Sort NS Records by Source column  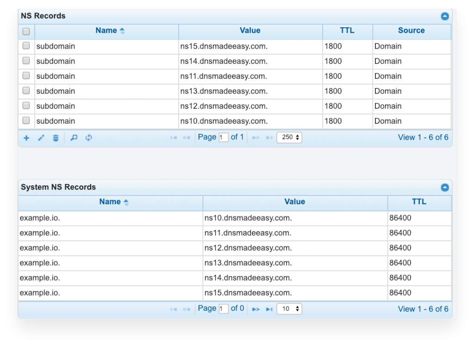coord(412,31)
